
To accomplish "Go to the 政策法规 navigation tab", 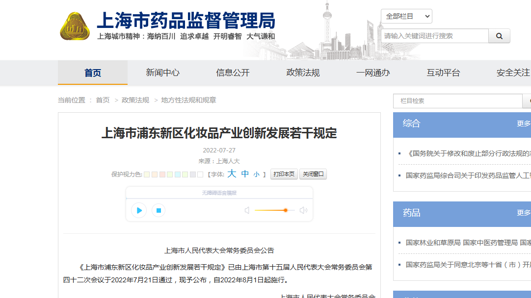I will click(303, 73).
